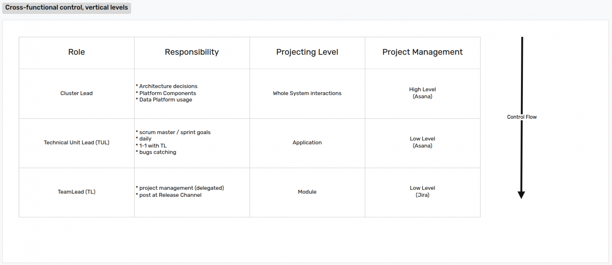Click the 'TeamLead (TL)' role cell

[76, 192]
